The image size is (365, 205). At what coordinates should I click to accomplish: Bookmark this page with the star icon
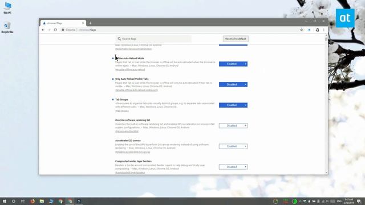302,30
